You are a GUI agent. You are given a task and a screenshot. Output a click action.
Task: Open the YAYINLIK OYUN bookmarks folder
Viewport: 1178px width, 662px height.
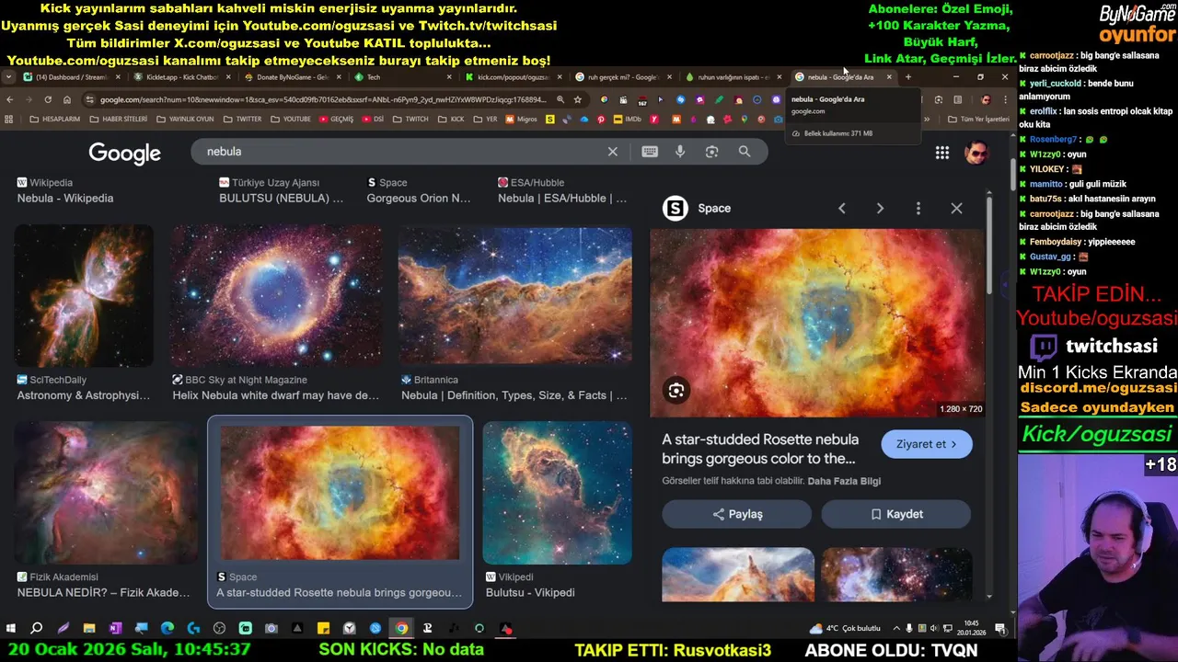point(184,119)
